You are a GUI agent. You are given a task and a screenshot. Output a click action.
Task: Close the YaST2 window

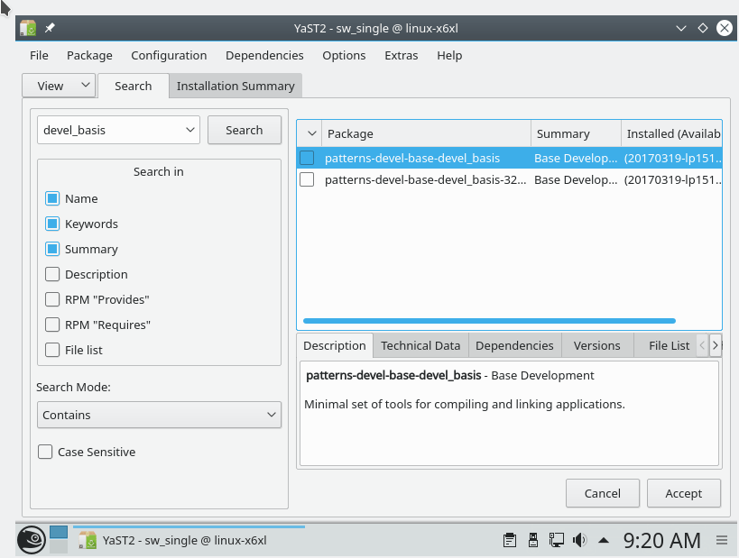point(725,28)
